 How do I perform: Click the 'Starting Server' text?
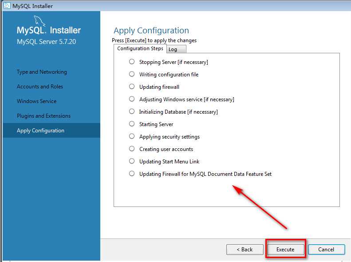(x=156, y=124)
